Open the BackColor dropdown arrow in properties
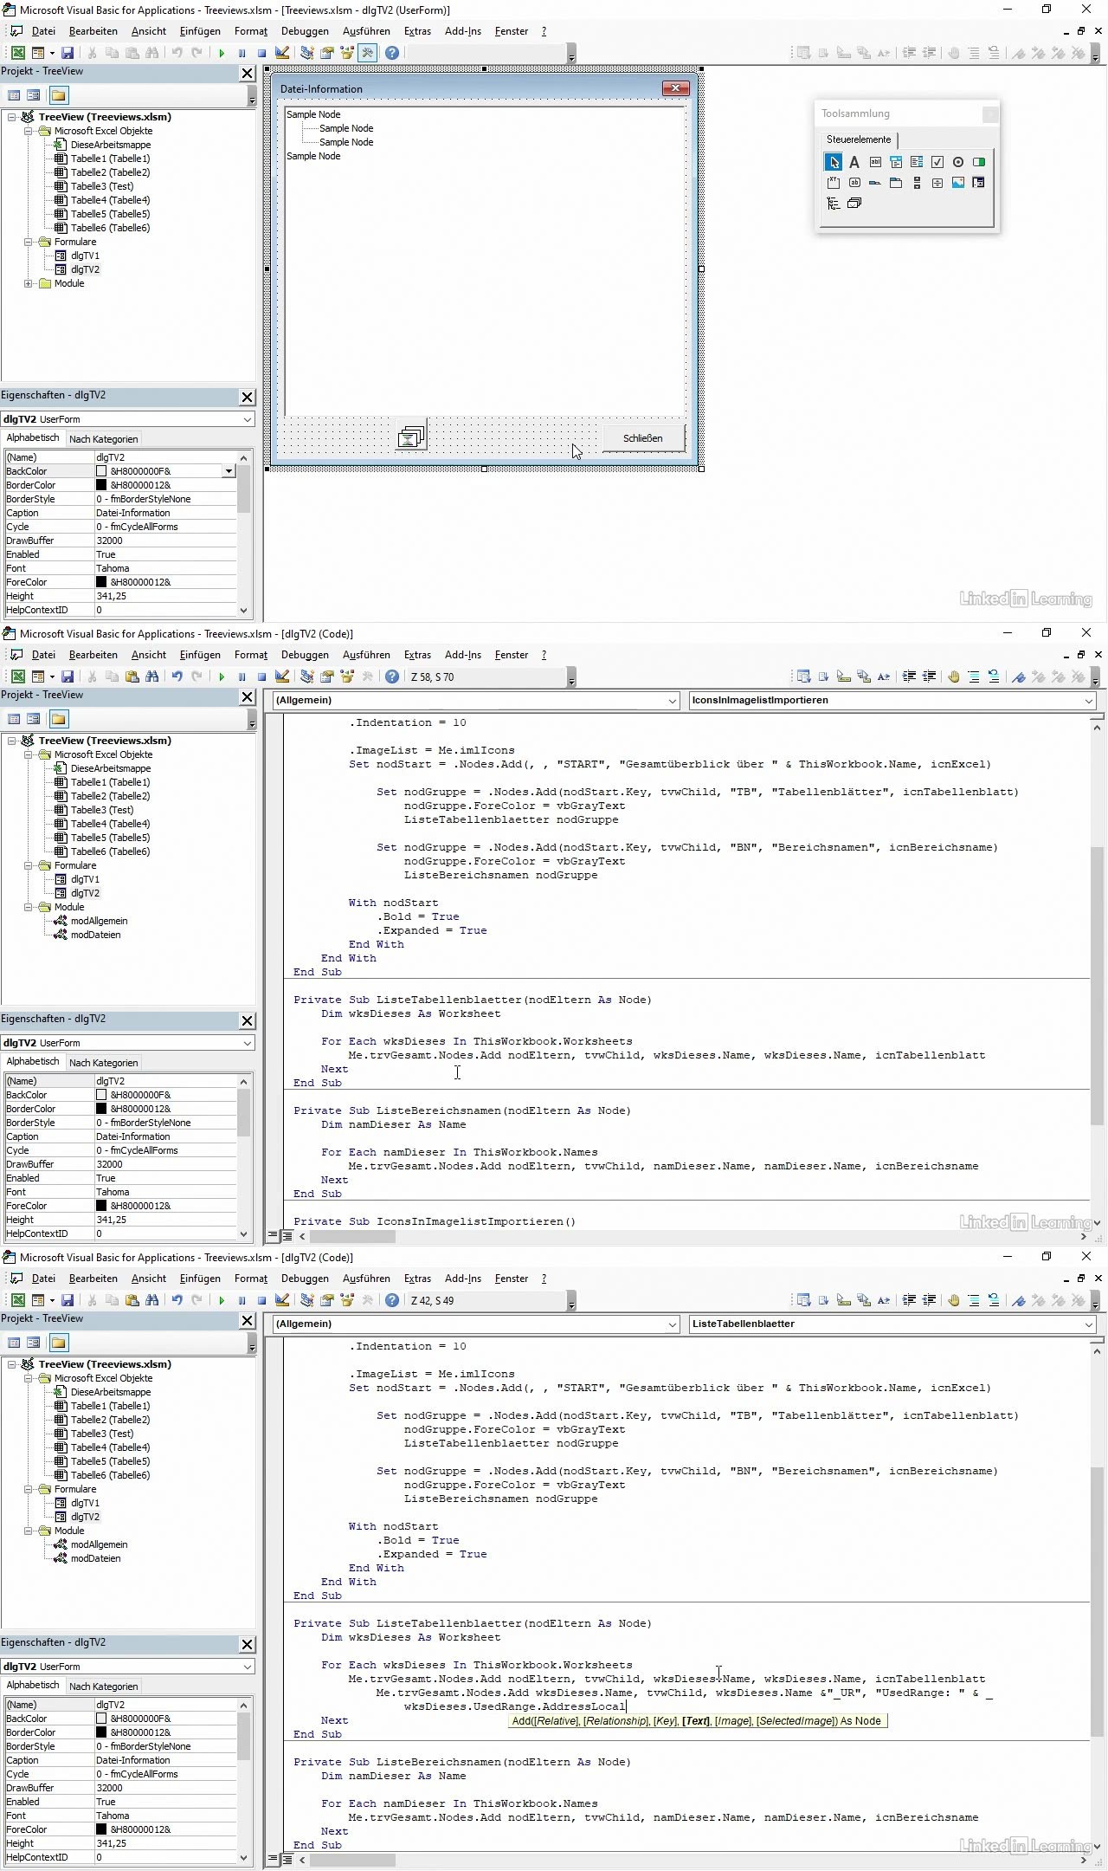Screen dimensions: 1108x1871 229,471
